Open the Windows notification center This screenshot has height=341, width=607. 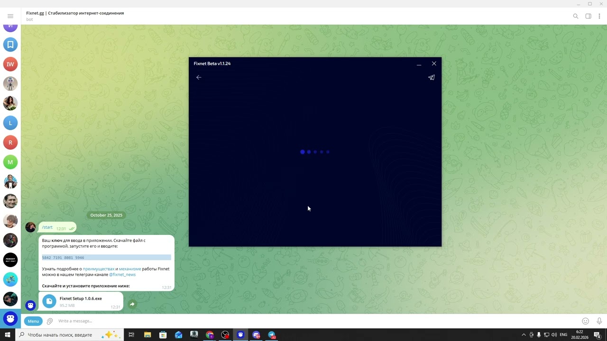[x=598, y=335]
